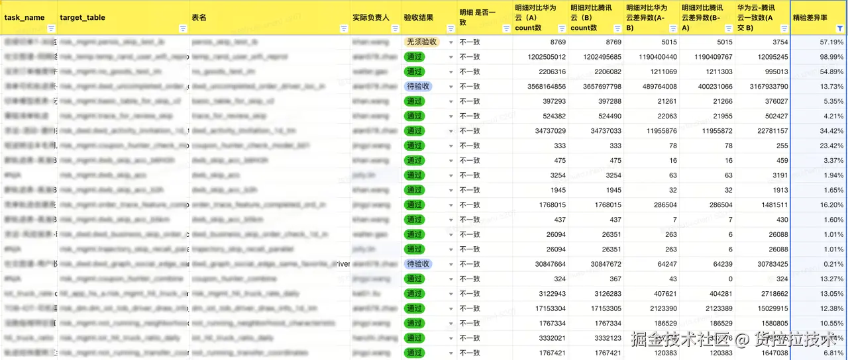The image size is (848, 360).
Task: Open 验收结果 dropdown in the 13.73% row
Action: click(x=451, y=87)
